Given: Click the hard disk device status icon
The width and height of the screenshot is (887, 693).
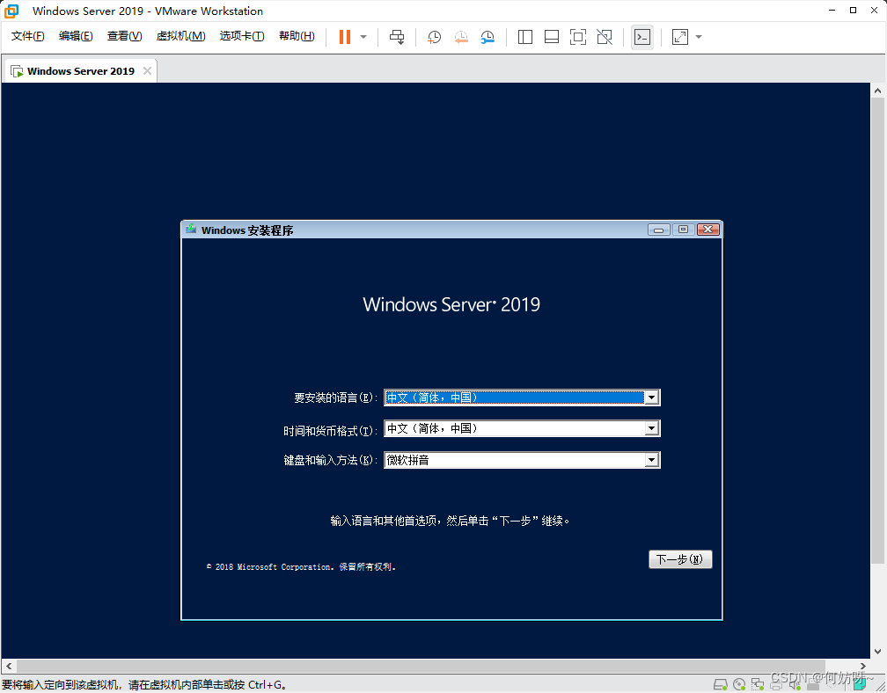Looking at the screenshot, I should pos(720,684).
